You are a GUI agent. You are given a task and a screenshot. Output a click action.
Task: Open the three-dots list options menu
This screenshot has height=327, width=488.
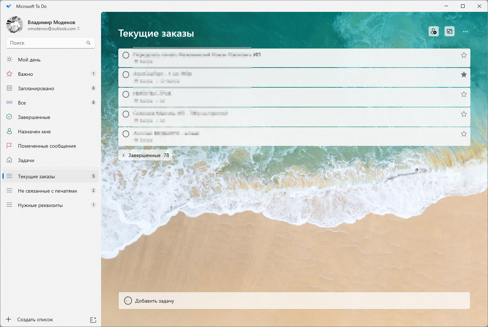pos(465,32)
